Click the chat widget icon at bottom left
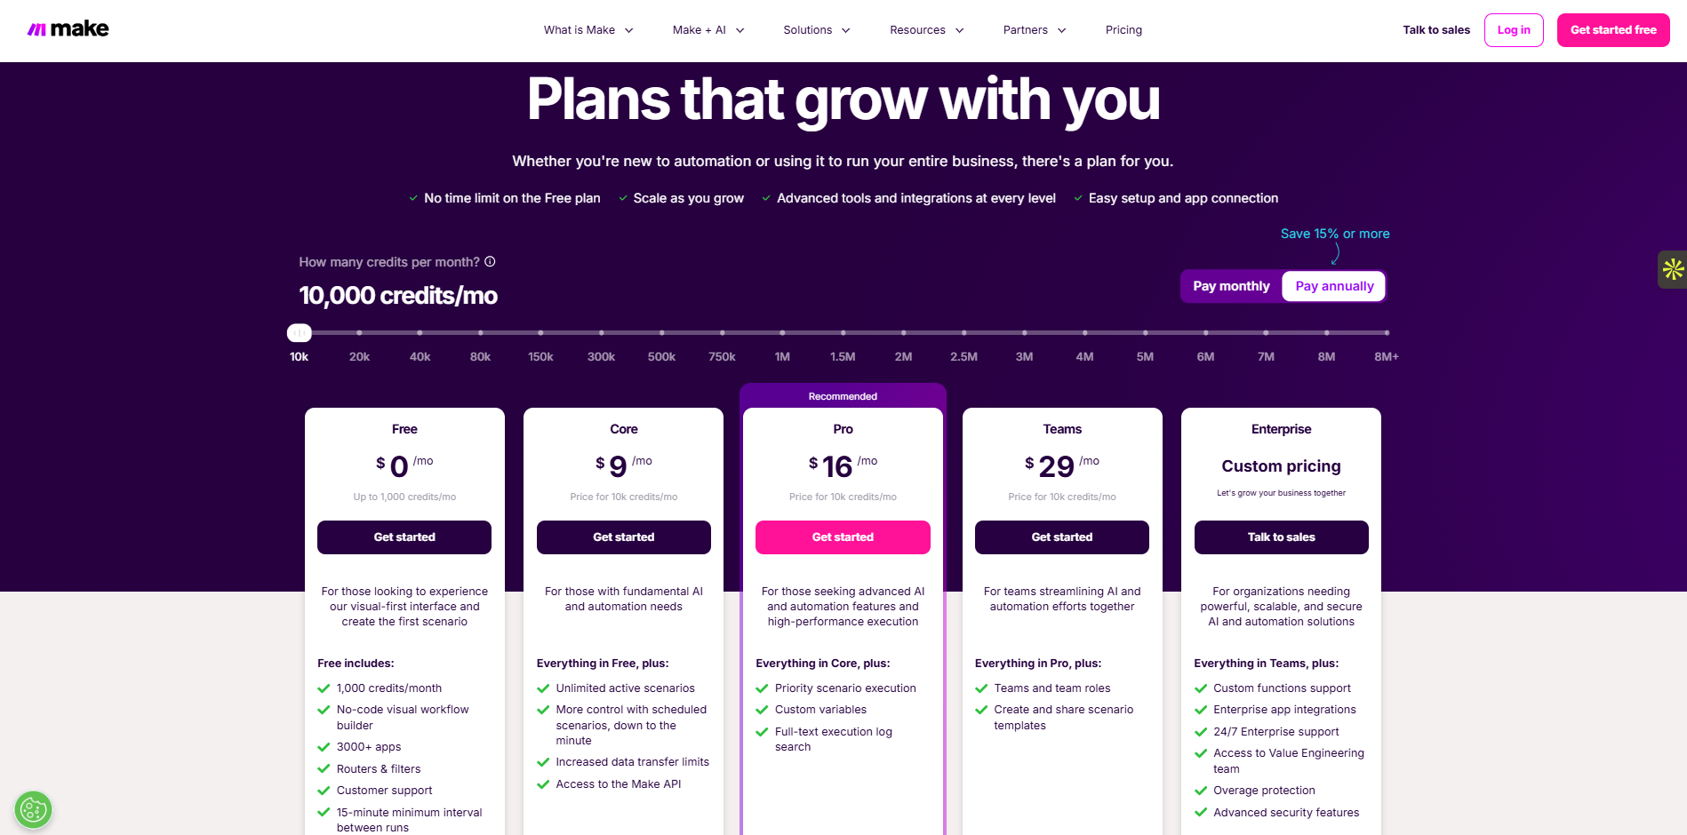Image resolution: width=1687 pixels, height=835 pixels. 33,809
